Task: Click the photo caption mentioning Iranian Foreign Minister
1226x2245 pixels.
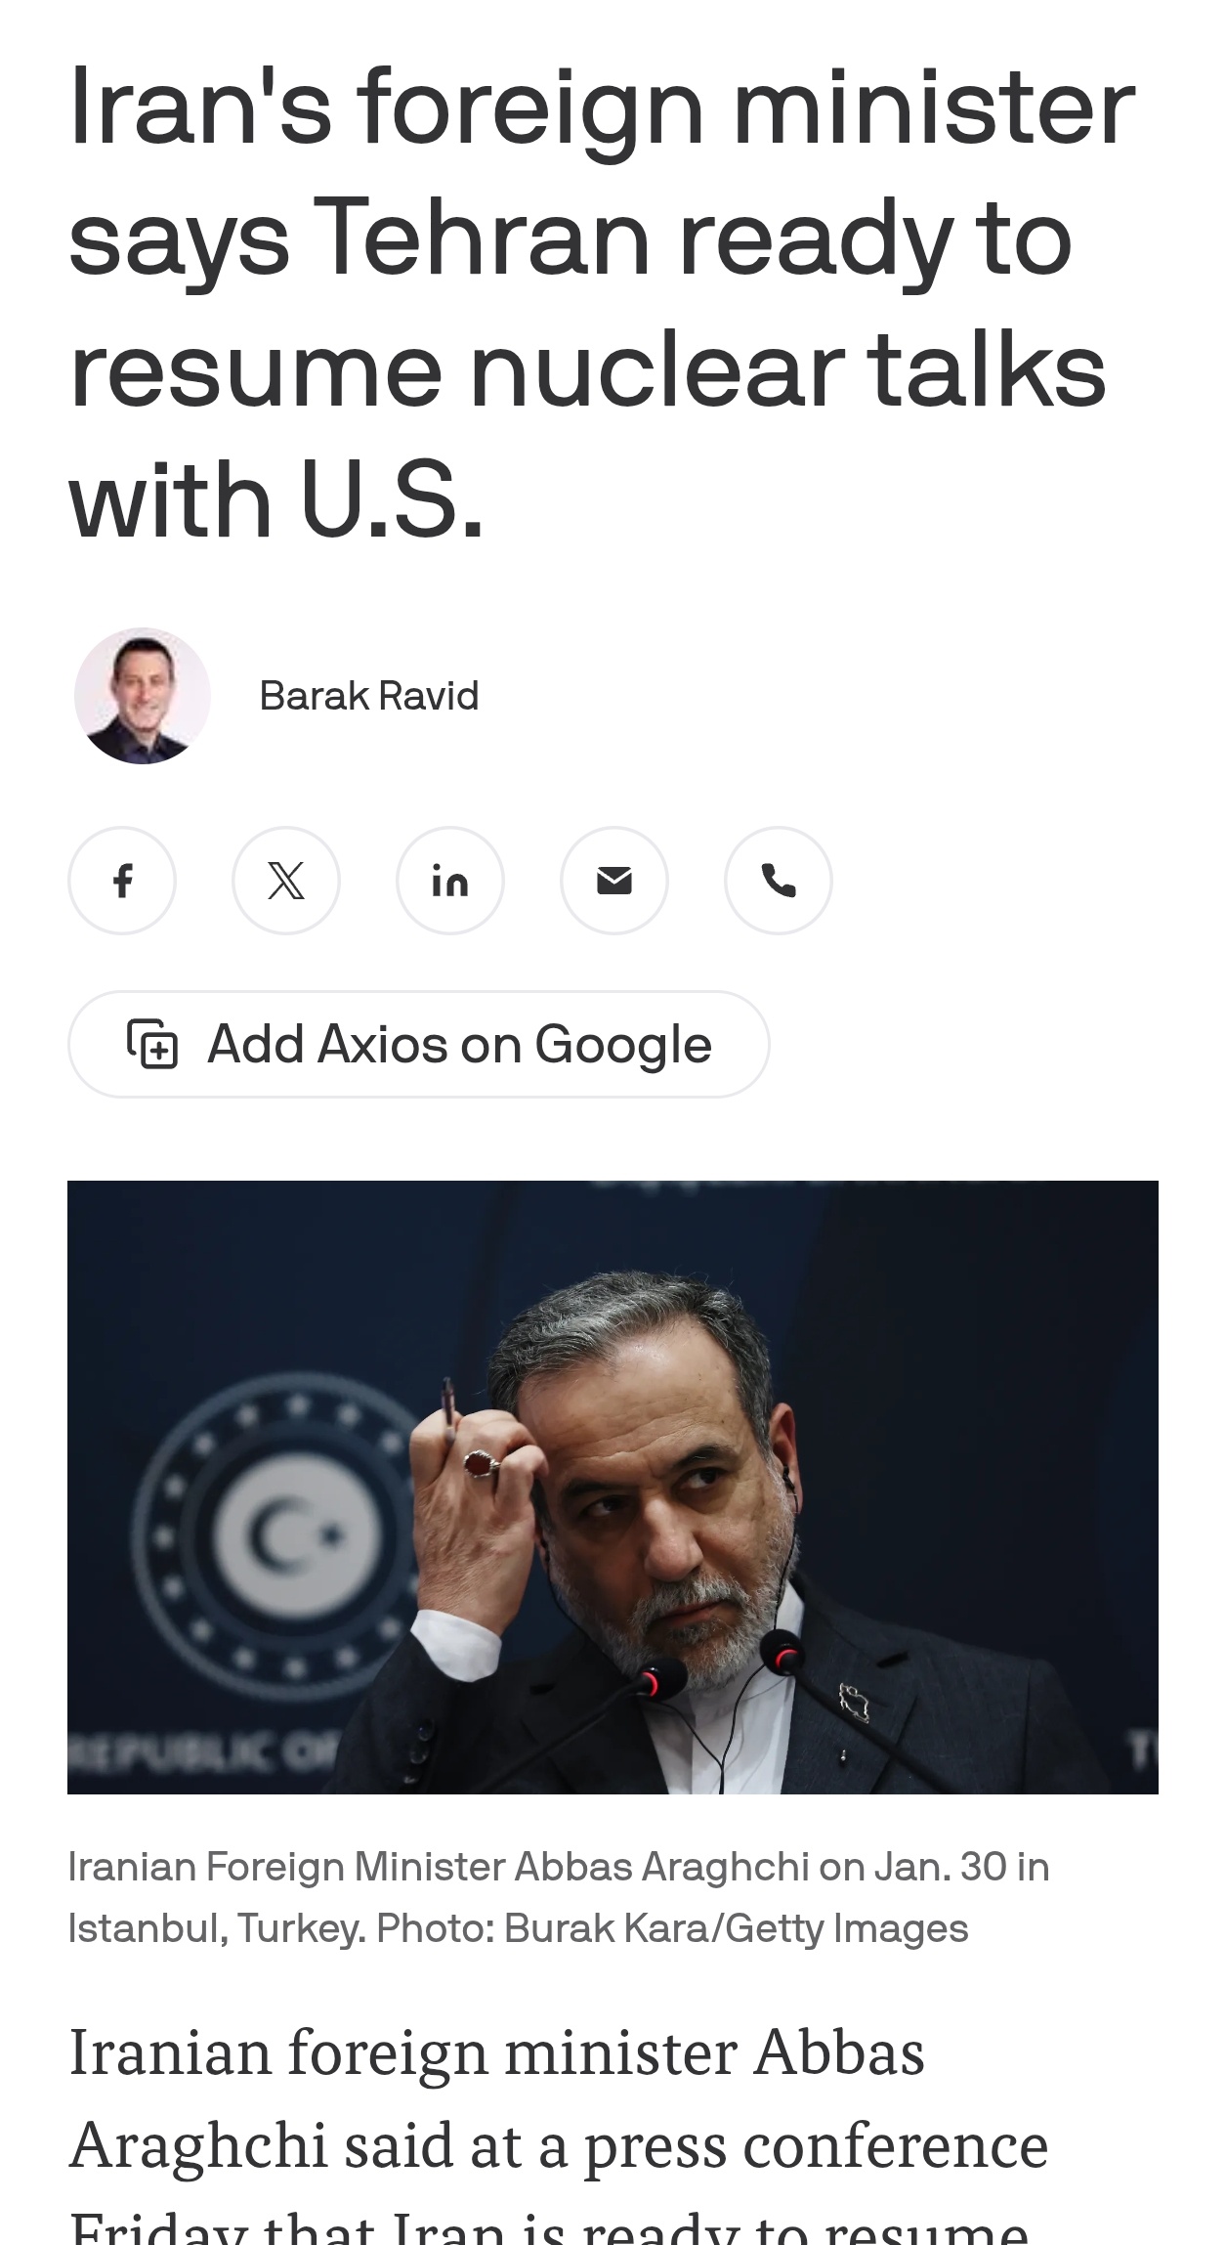Action: pos(558,1897)
